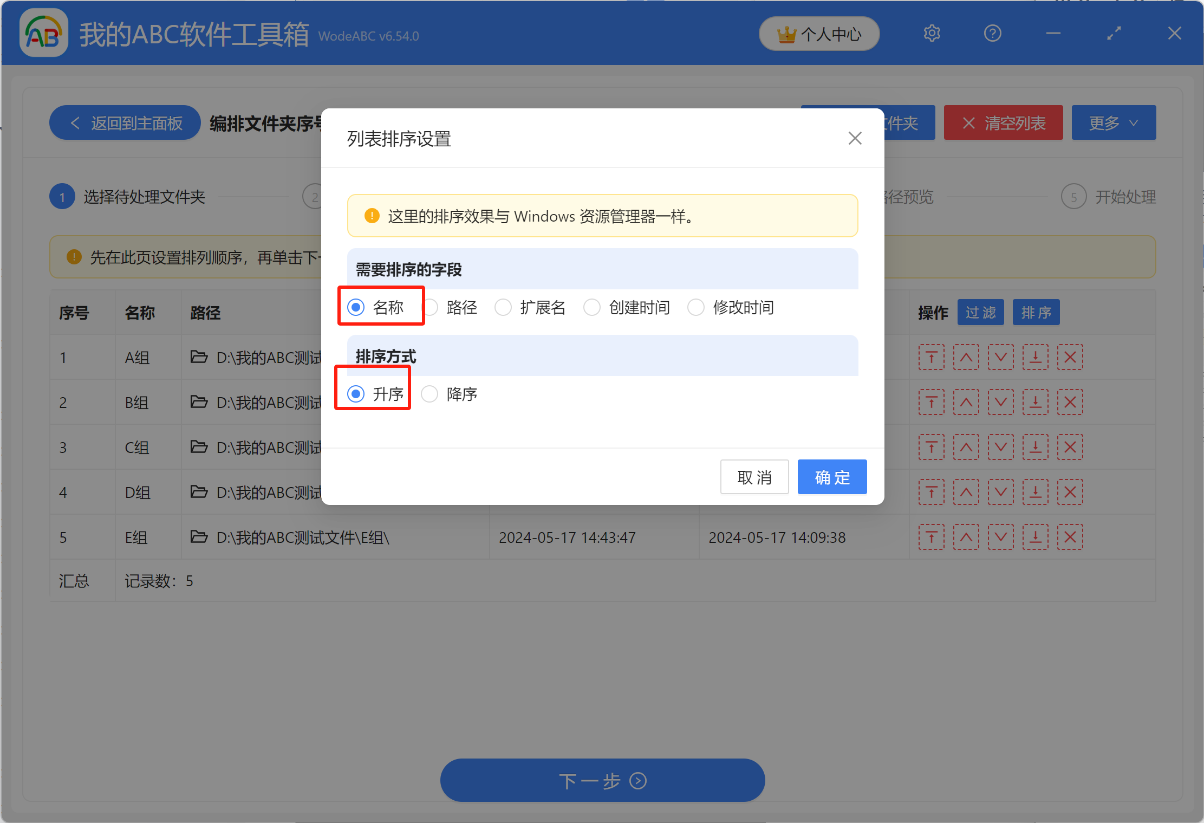Move D组 to the bottom of the list
This screenshot has width=1204, height=823.
coord(1035,492)
